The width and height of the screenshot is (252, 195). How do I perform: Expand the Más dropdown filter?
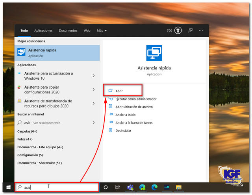click(x=102, y=30)
